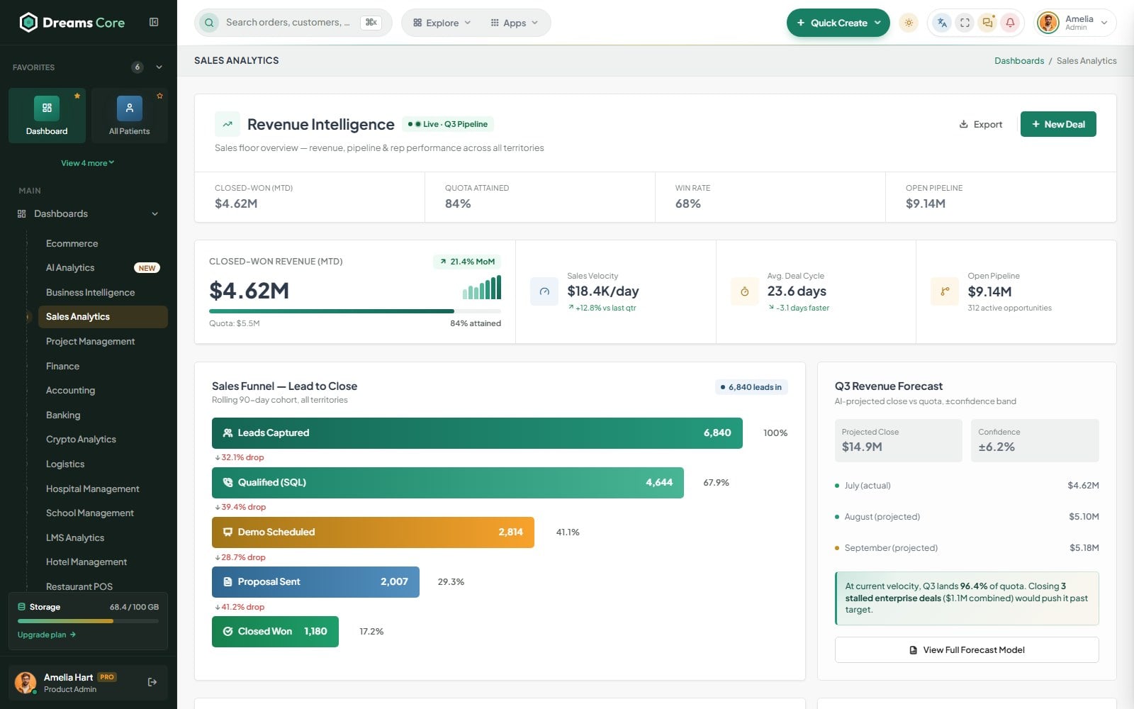
Task: Open the Quick Create dropdown
Action: (x=838, y=23)
